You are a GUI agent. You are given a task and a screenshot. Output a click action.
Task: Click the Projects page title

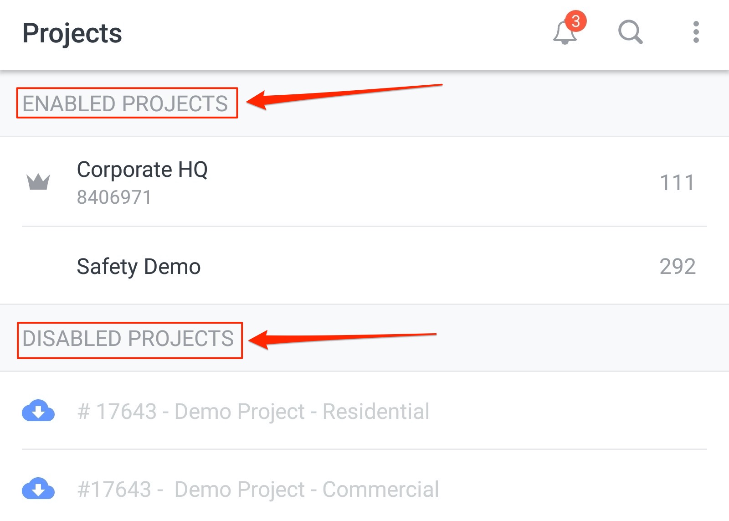pos(72,33)
